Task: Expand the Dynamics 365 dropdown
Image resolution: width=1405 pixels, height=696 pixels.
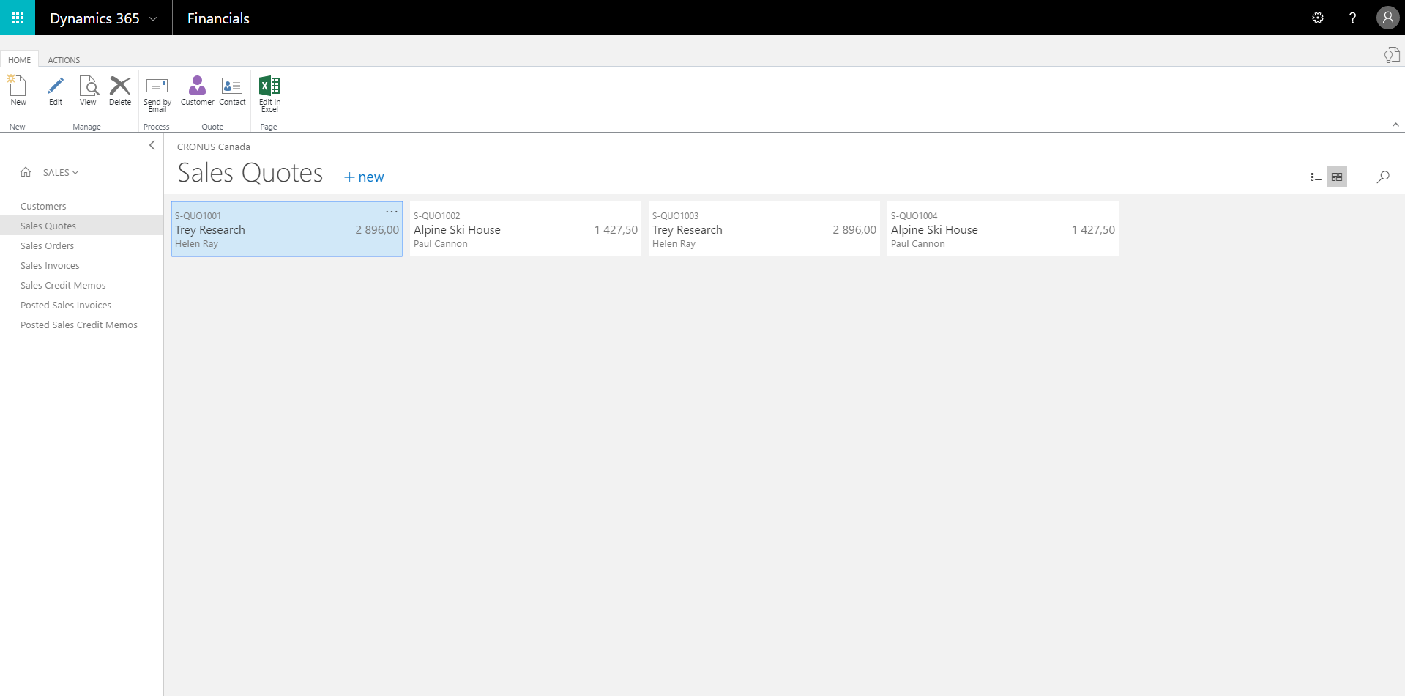Action: click(x=153, y=18)
